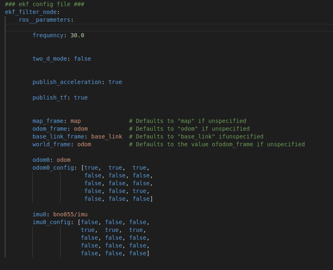Click the odom0 topic value odom
The height and width of the screenshot is (270, 333).
63,160
